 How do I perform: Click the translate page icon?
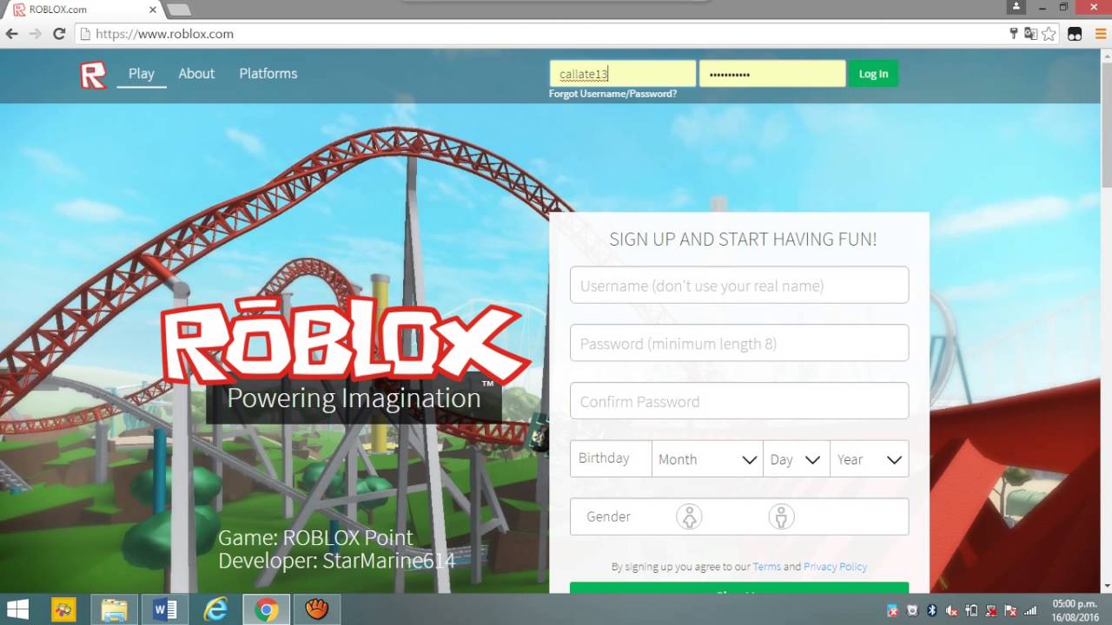pos(1030,34)
